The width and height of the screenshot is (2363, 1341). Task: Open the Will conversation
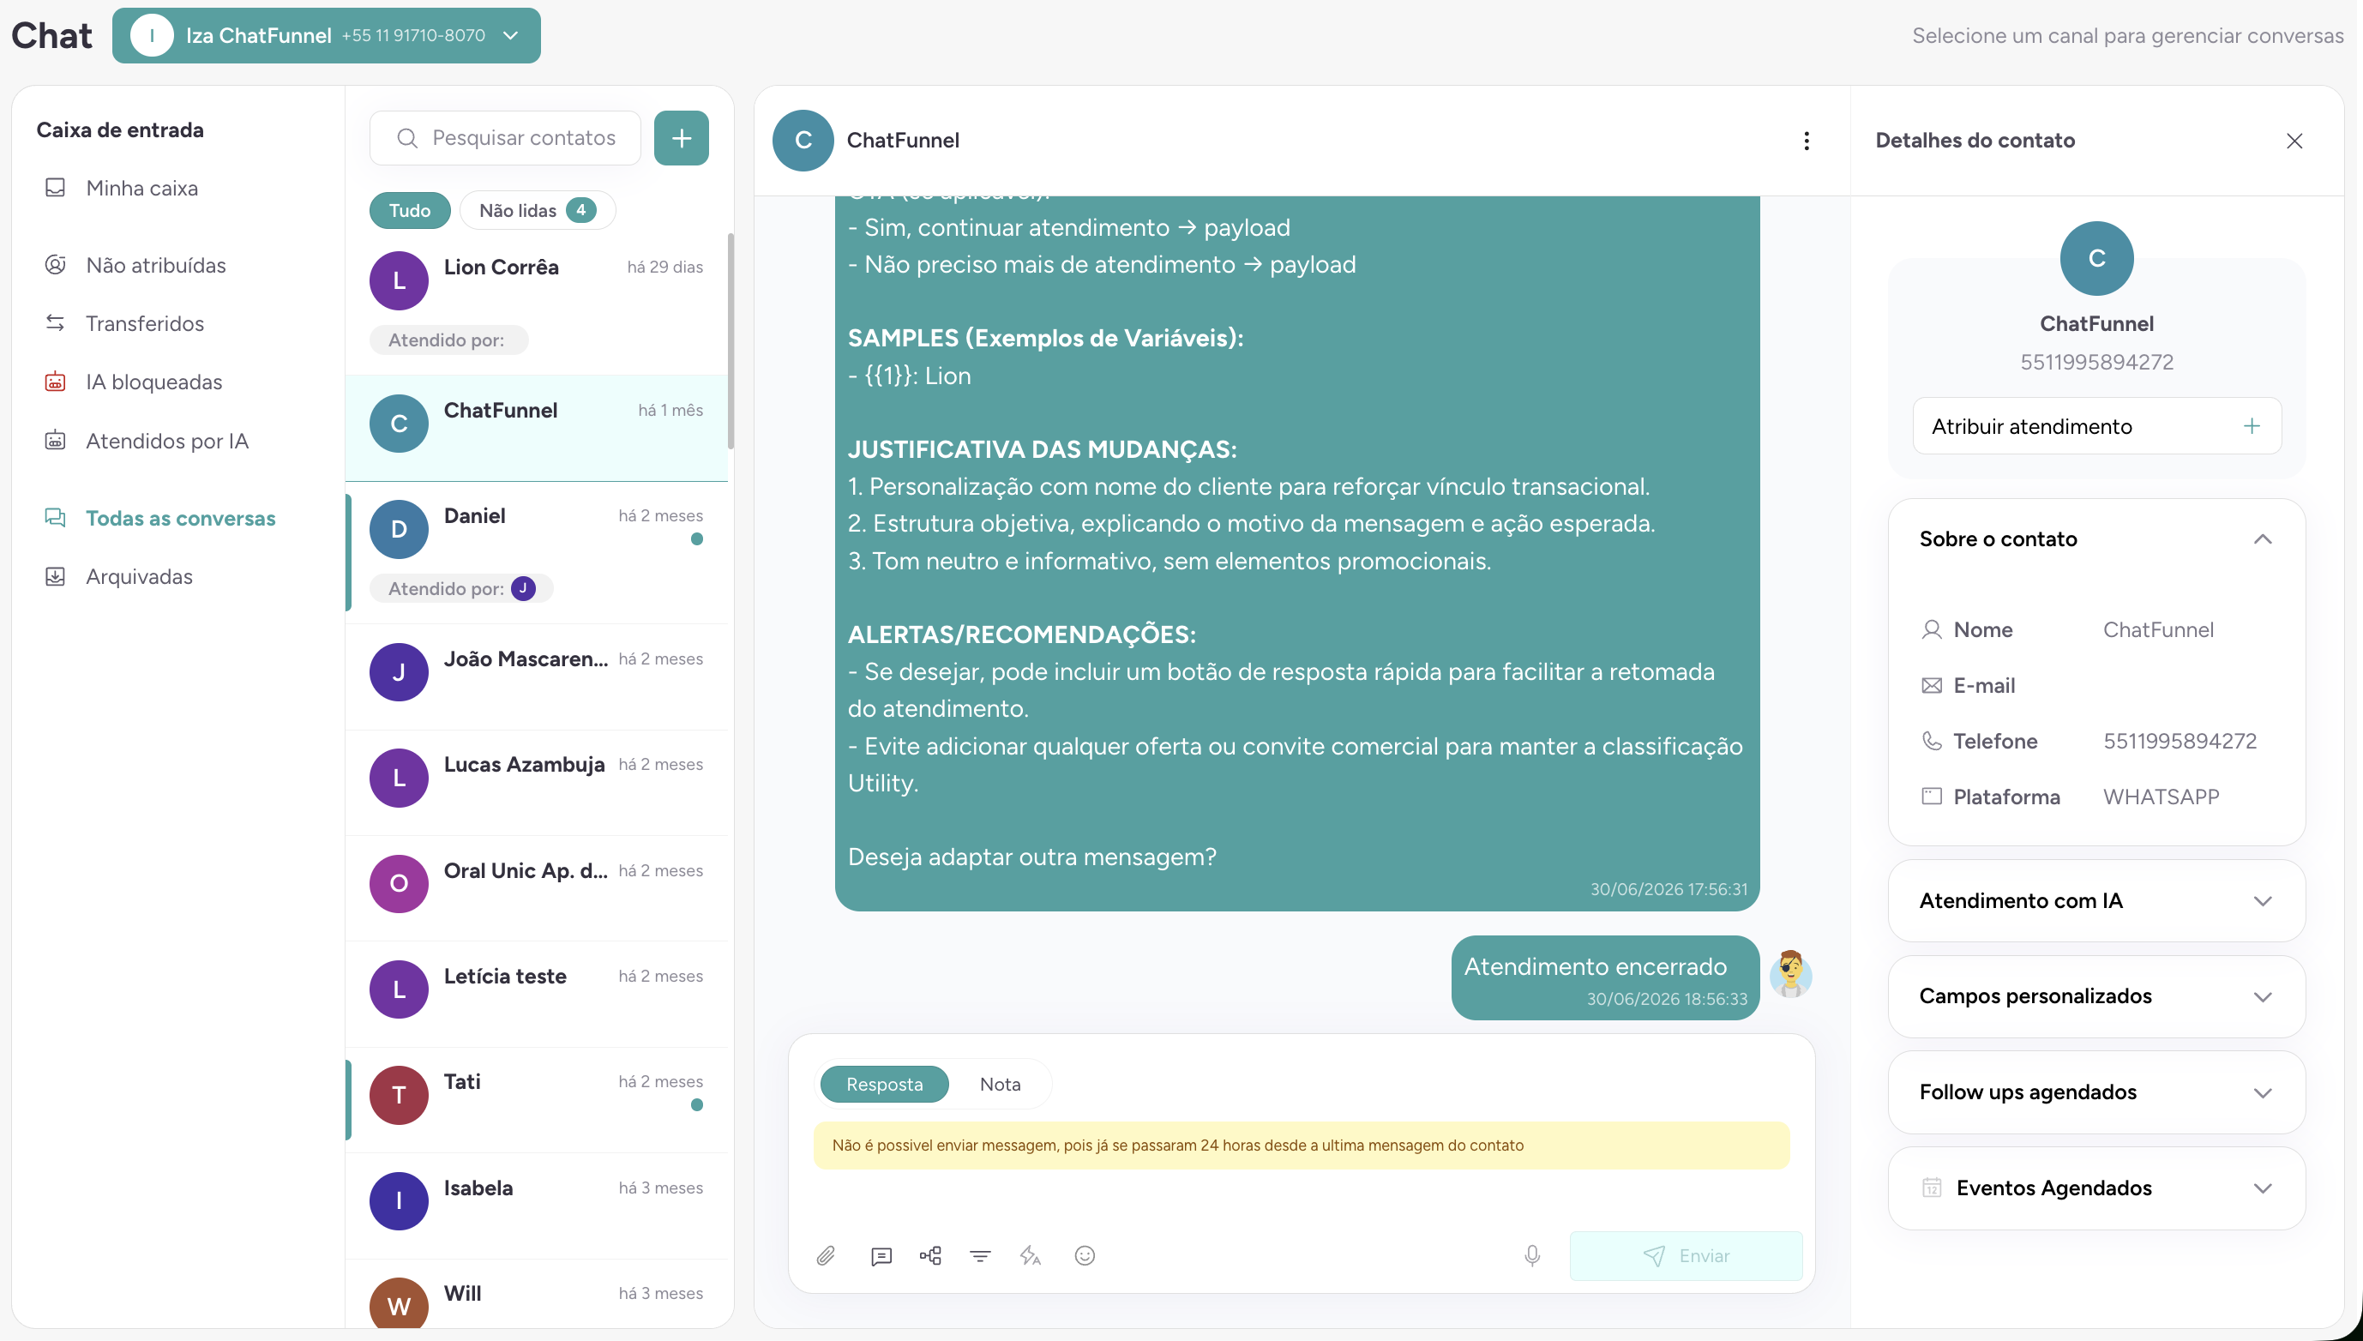(537, 1294)
